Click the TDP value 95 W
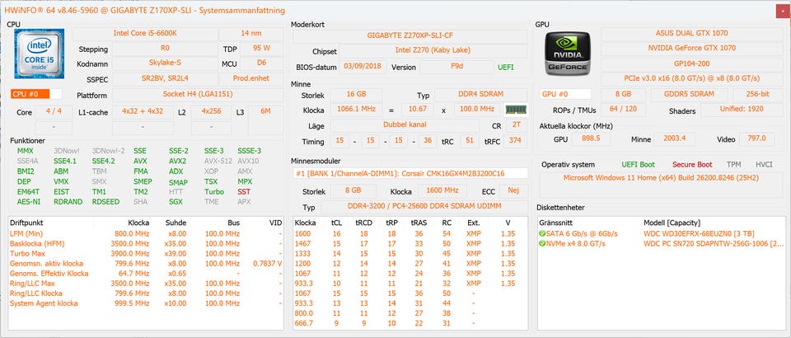Image resolution: width=791 pixels, height=338 pixels. tap(261, 49)
